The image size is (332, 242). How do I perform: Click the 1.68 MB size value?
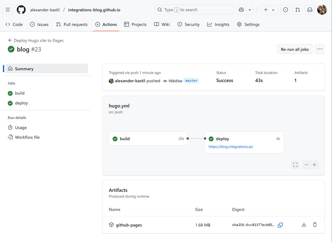203,225
